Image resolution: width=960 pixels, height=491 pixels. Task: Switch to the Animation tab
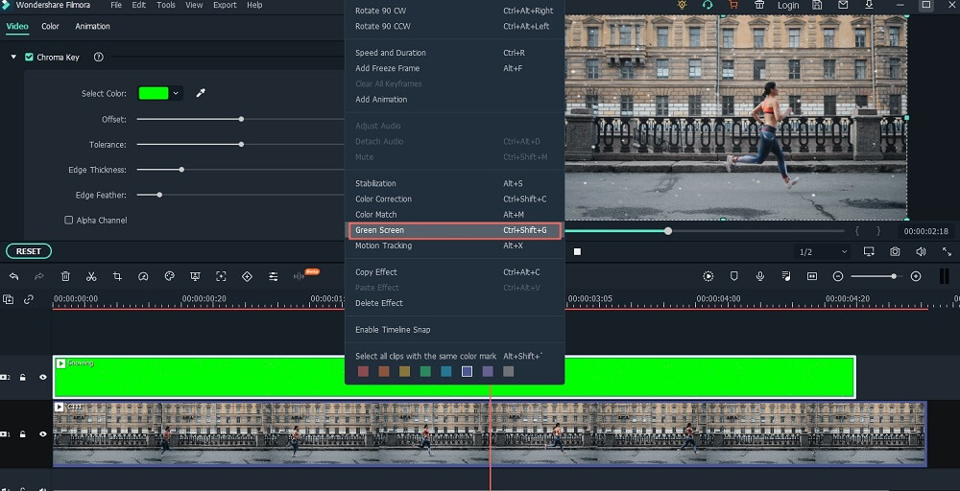click(92, 27)
